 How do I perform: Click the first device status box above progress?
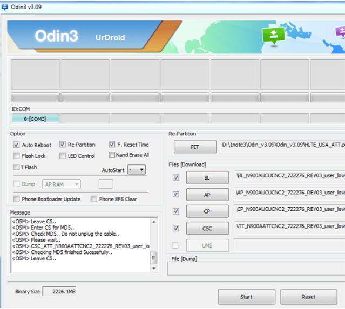pyautogui.click(x=35, y=74)
